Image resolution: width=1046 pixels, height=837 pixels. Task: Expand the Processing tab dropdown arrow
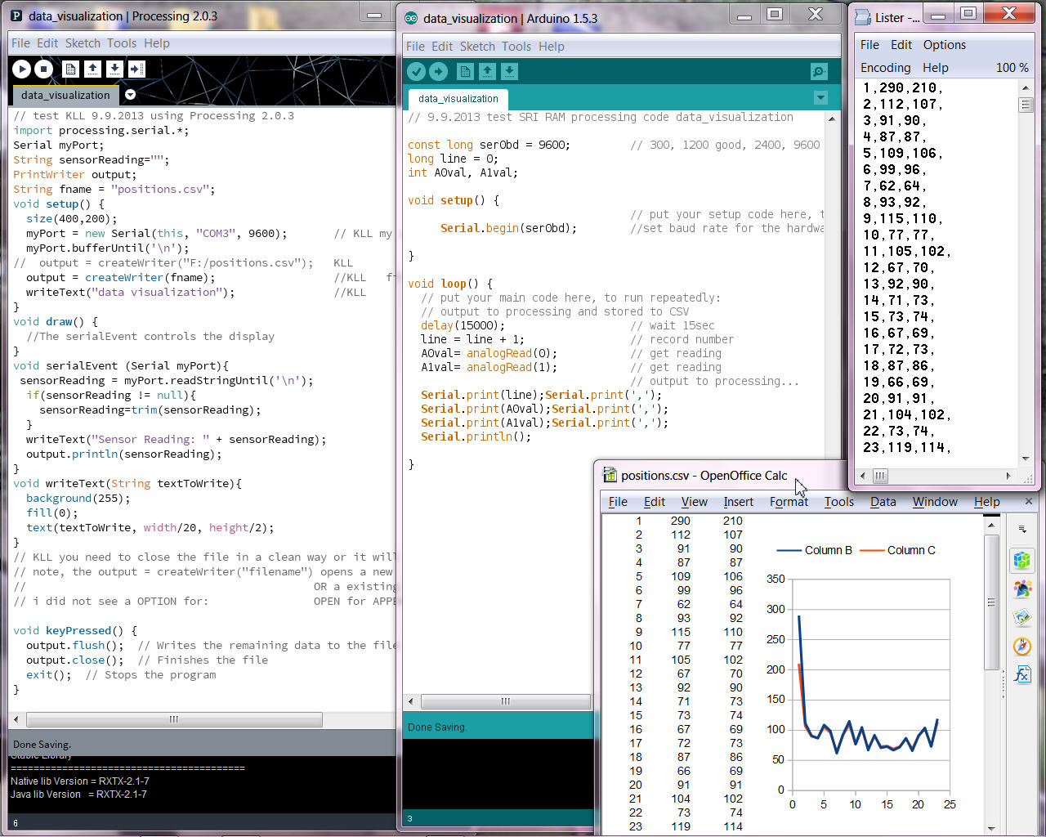[x=130, y=95]
